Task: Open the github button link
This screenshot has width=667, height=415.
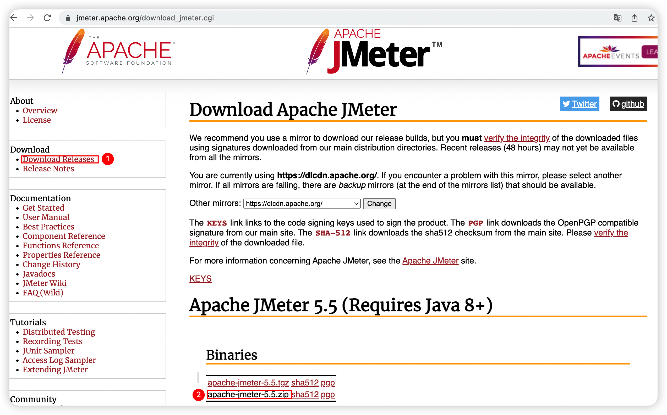Action: point(628,104)
